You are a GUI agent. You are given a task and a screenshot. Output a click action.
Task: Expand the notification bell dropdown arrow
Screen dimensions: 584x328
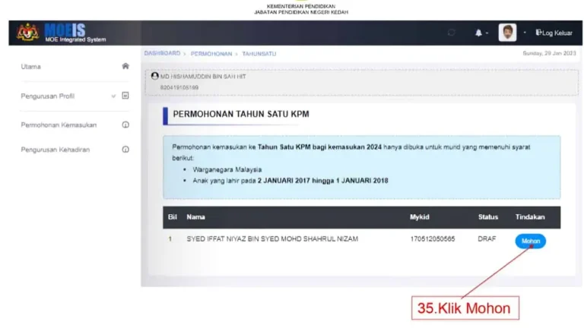pos(487,33)
